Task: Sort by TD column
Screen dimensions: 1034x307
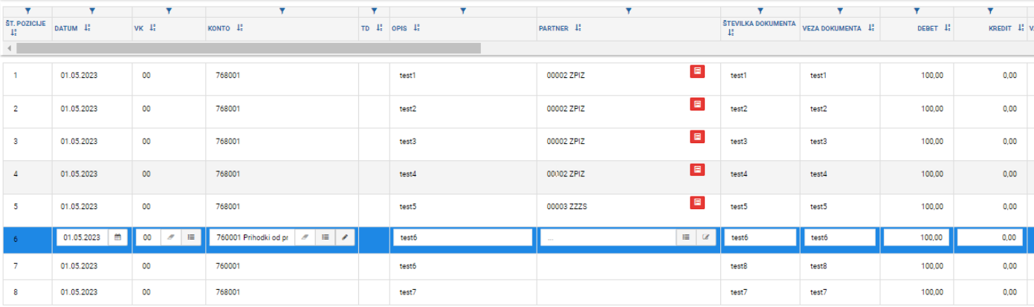Action: (x=379, y=28)
